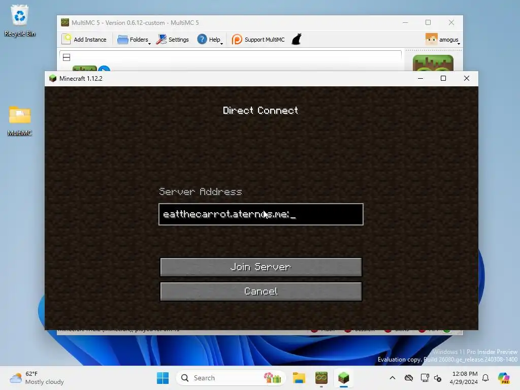Focus the Server Address input field

coord(261,214)
